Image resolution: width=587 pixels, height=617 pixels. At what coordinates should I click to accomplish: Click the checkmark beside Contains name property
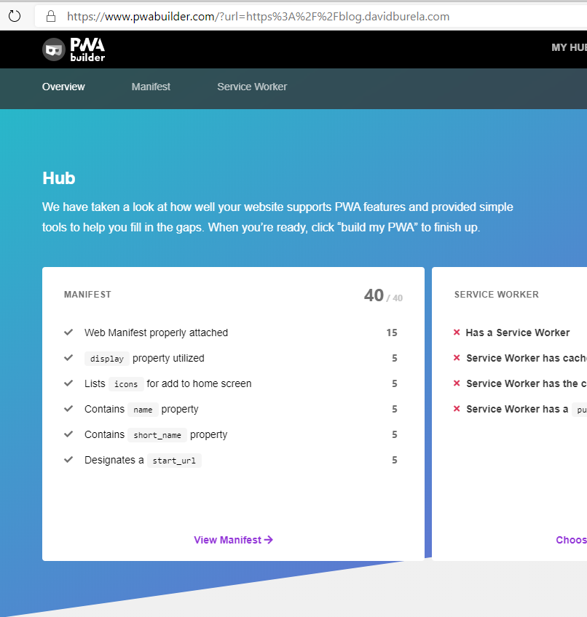tap(68, 409)
